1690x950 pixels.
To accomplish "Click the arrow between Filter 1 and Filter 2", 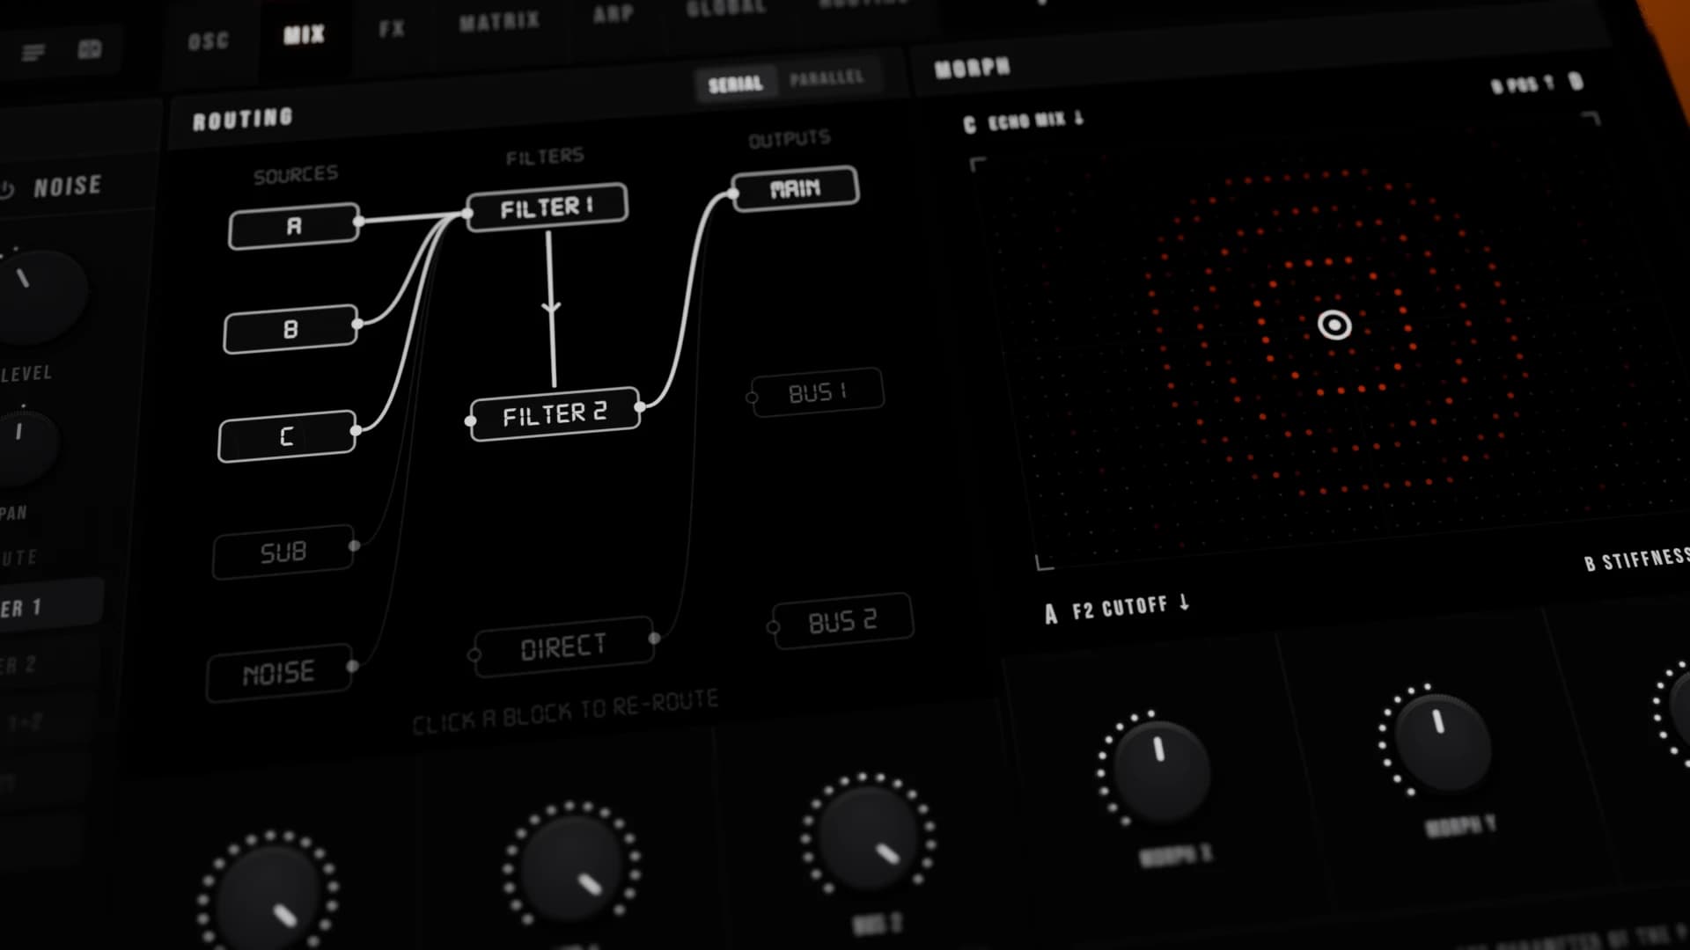I will pyautogui.click(x=551, y=308).
